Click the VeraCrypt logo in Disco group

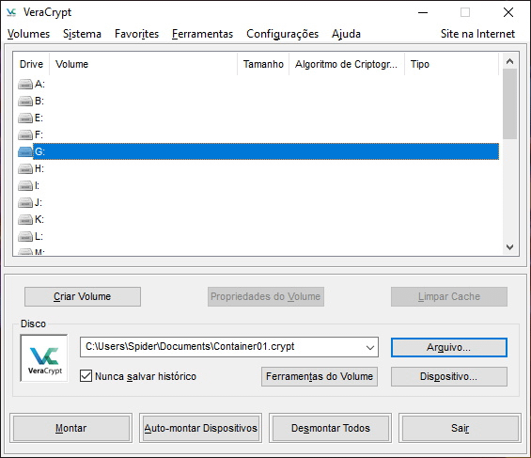[x=44, y=358]
